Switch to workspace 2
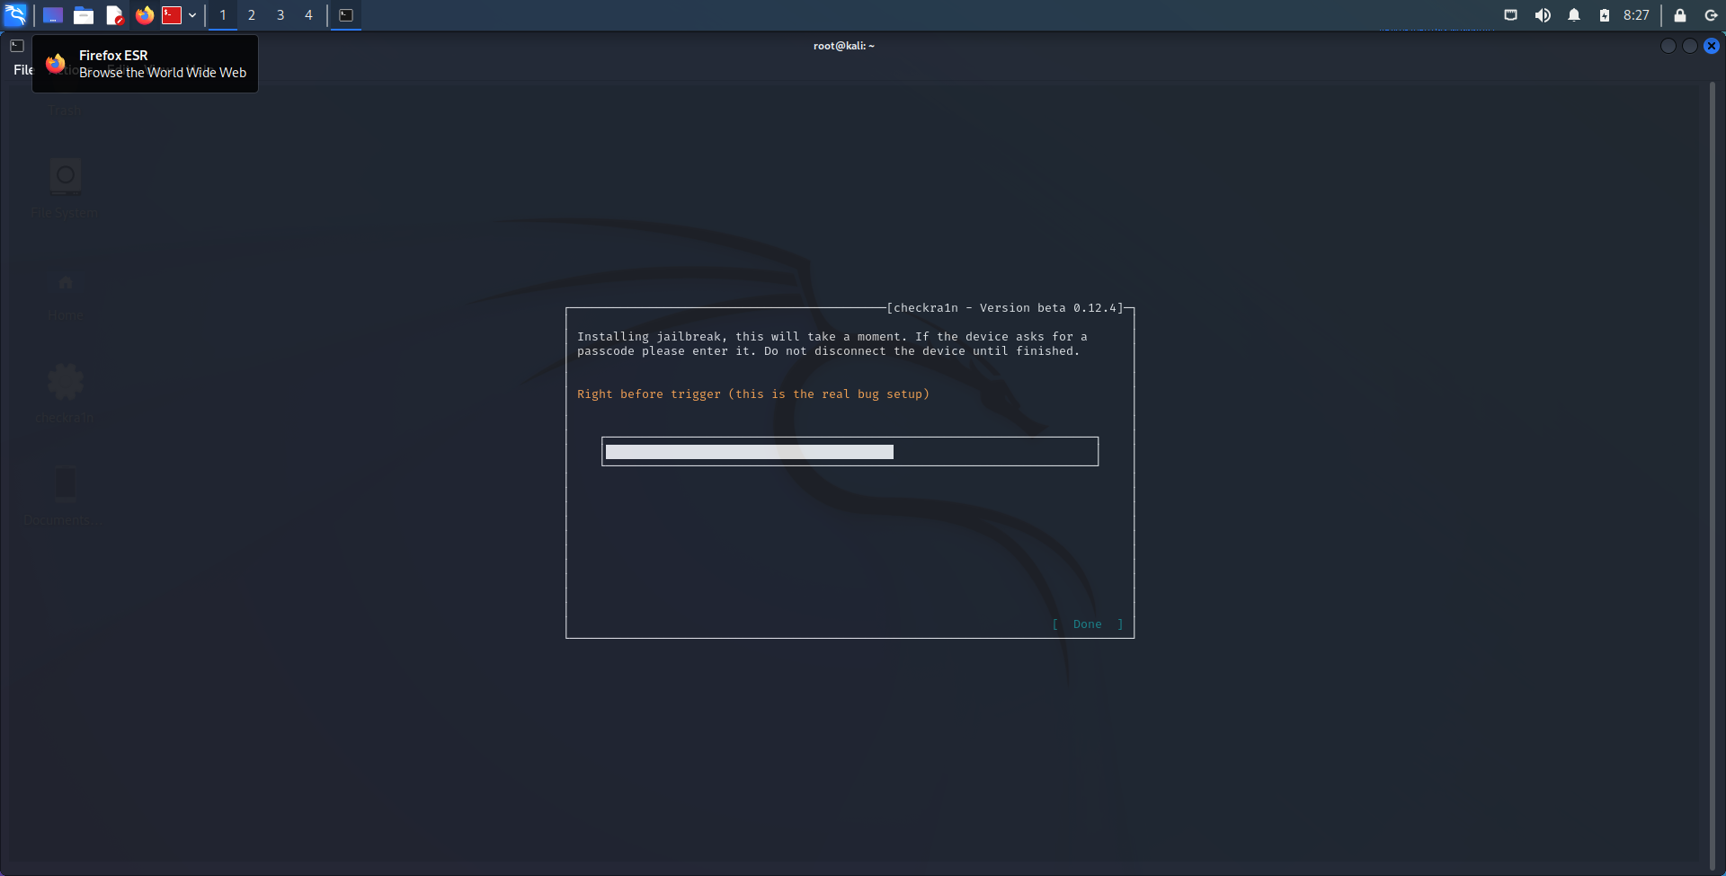 [x=252, y=15]
